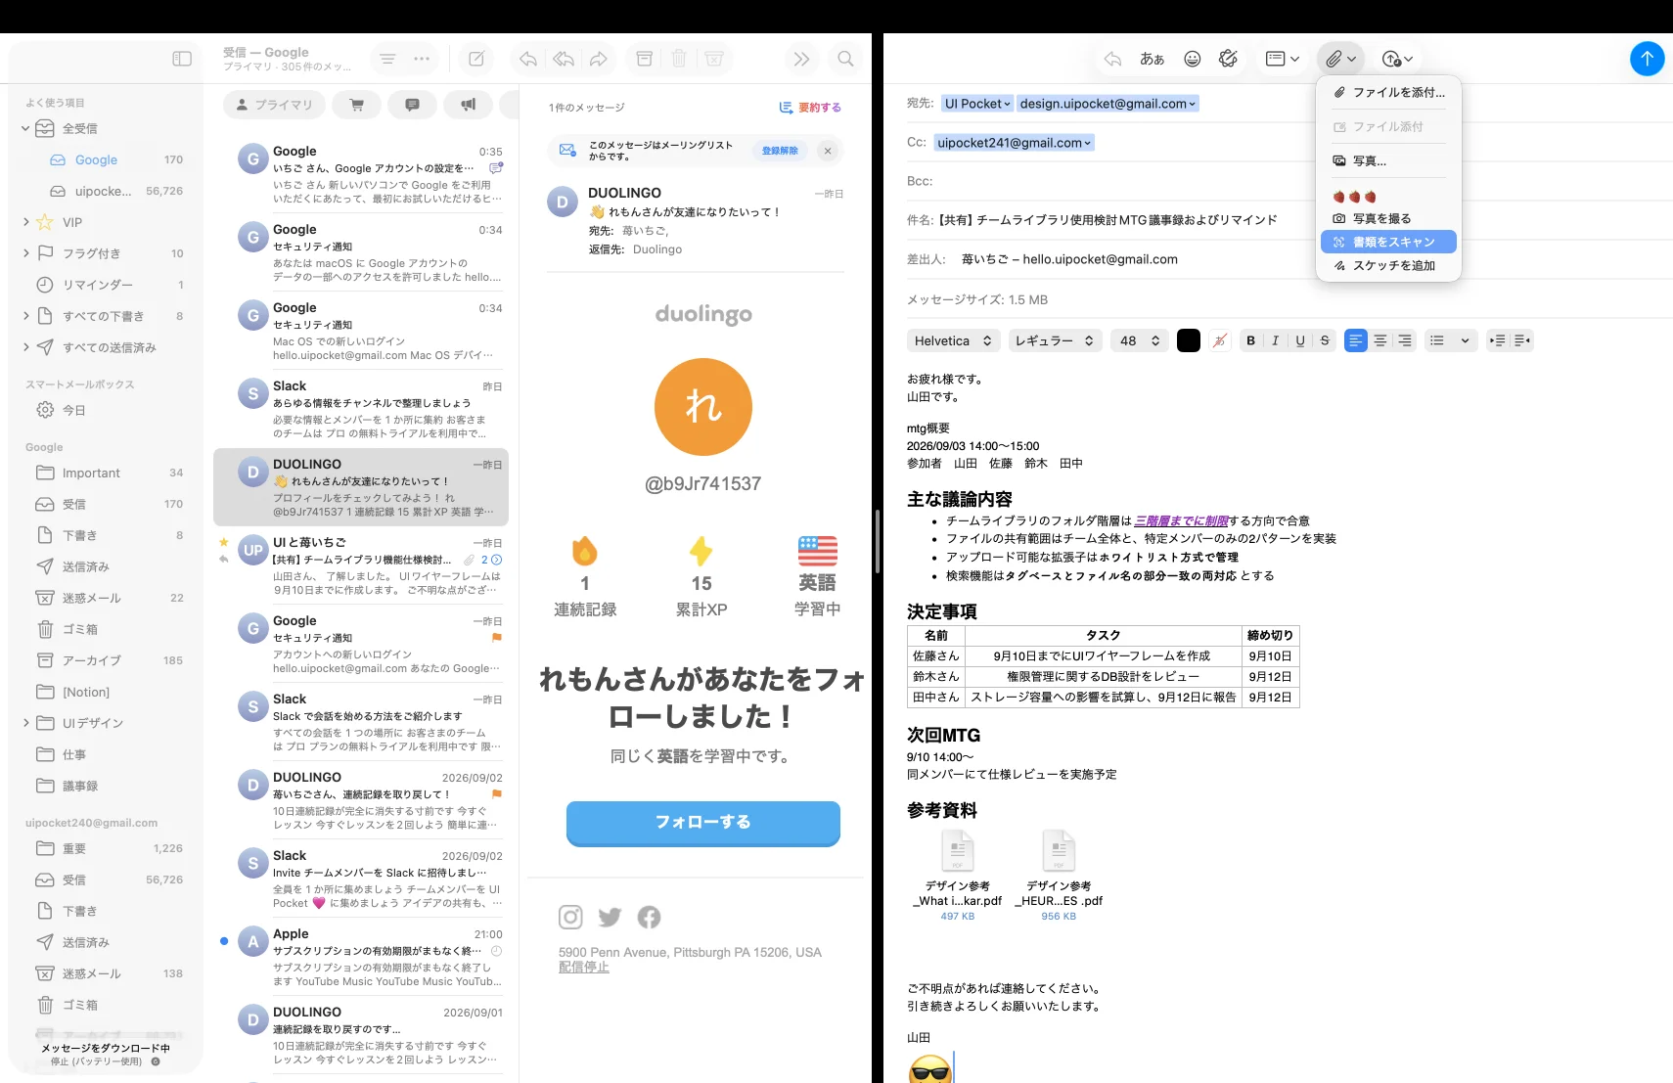Select the プライマリ category tab

tap(274, 105)
